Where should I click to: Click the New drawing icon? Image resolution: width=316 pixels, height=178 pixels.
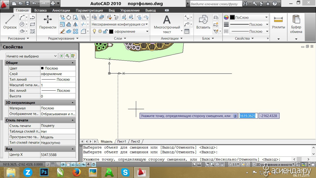[14, 4]
